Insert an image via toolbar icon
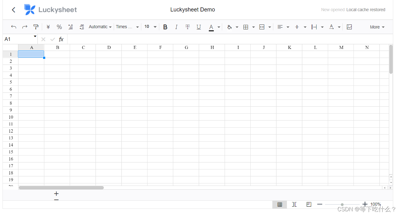 coord(349,27)
